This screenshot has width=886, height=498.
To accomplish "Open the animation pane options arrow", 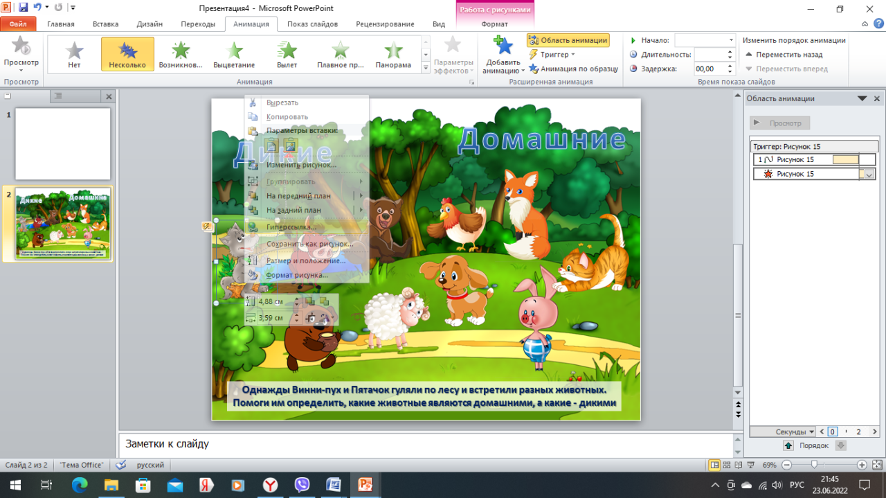I will (x=862, y=98).
